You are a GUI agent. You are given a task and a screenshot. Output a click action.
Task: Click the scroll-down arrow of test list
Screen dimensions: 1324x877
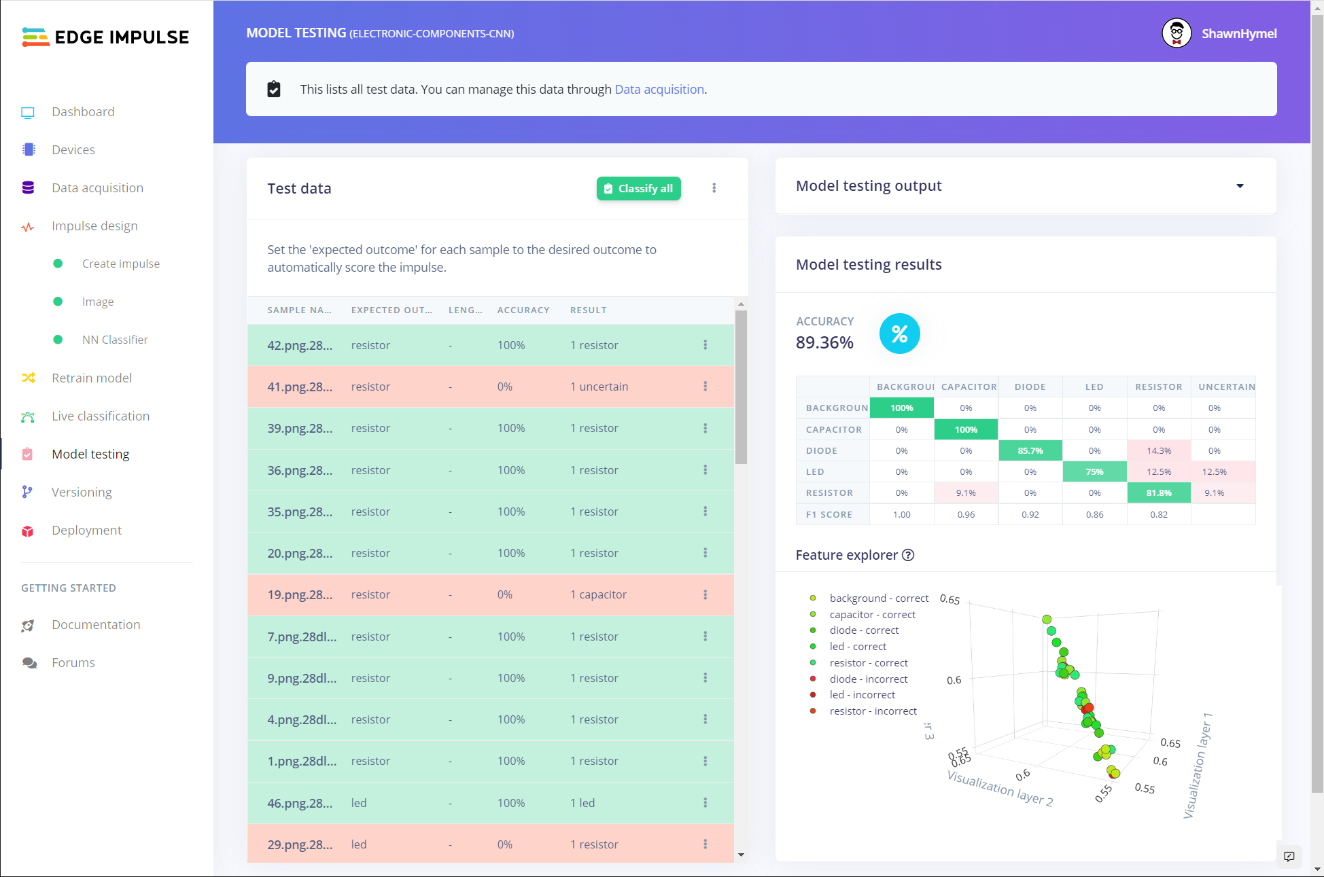[741, 855]
